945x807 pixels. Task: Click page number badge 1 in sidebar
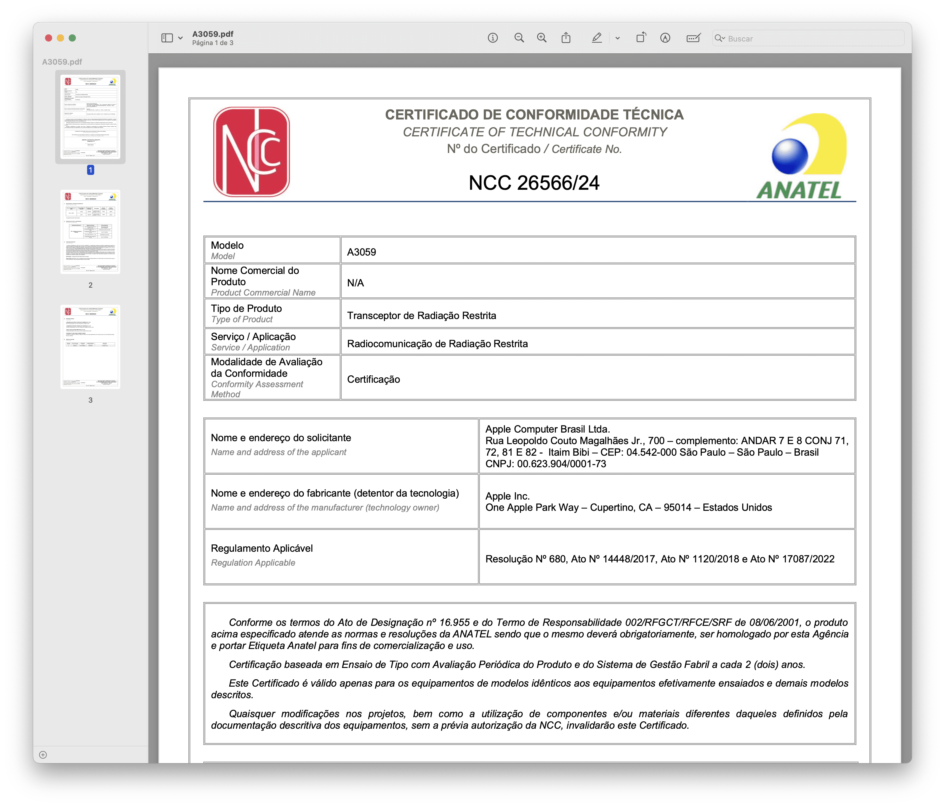(x=90, y=170)
